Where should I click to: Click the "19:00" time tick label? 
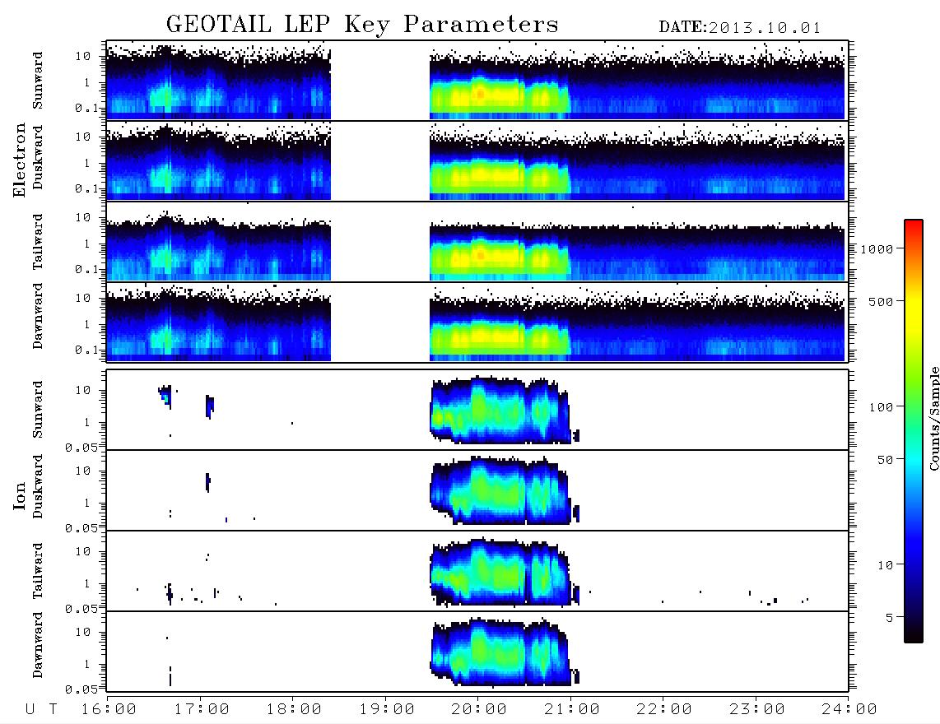pos(387,710)
